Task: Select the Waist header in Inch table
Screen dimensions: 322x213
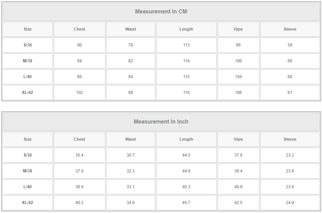Action: tap(131, 139)
